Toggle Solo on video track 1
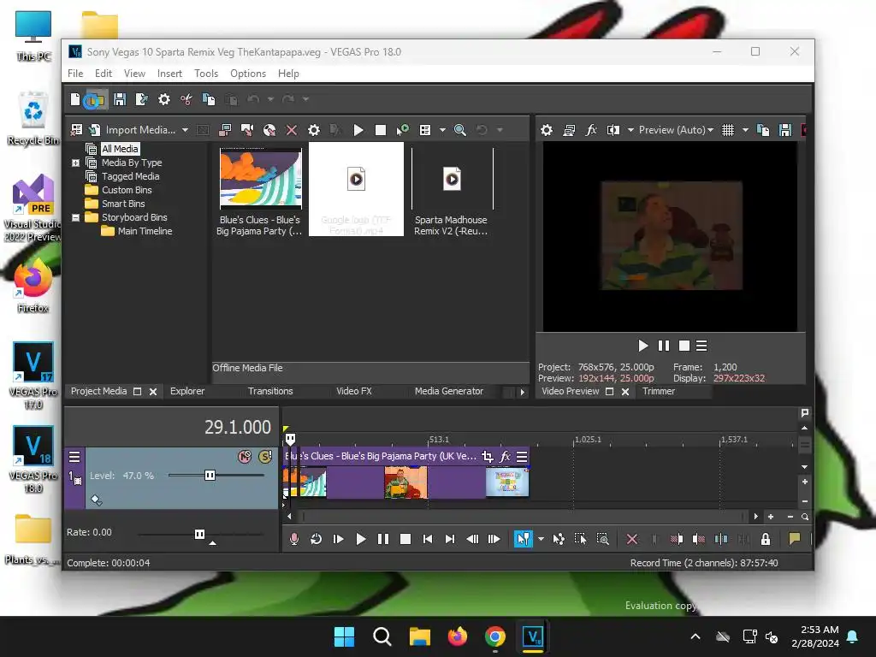 click(x=265, y=457)
